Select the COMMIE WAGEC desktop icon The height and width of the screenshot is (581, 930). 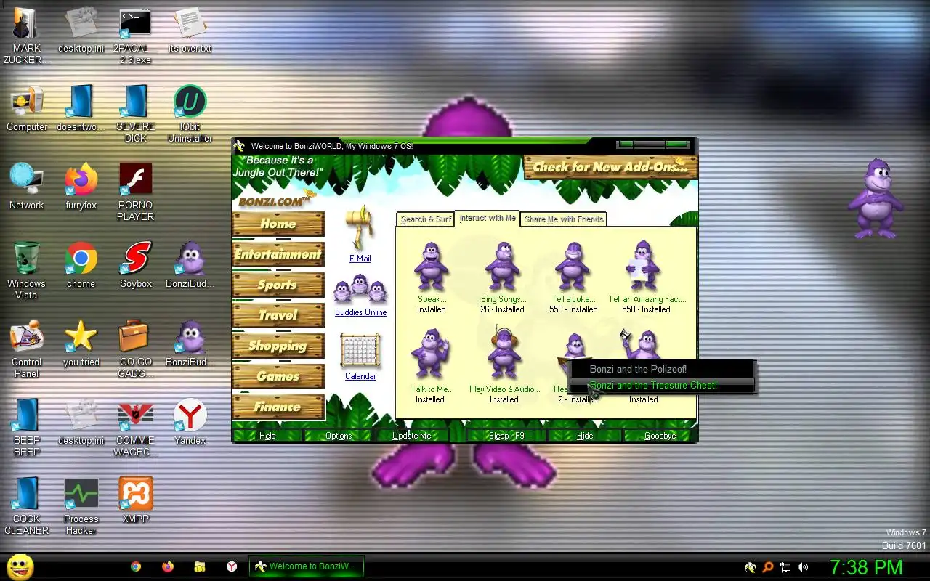pos(136,416)
